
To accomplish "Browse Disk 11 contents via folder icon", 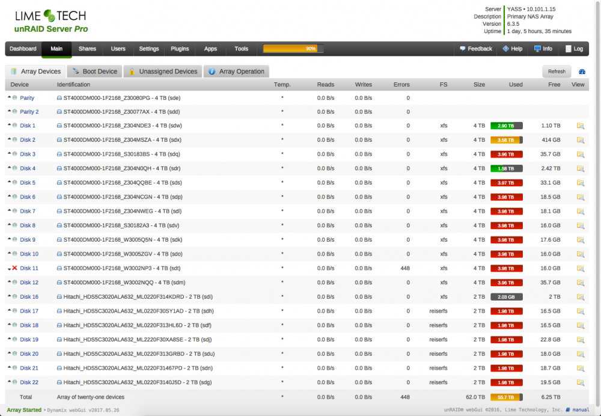I will [581, 268].
